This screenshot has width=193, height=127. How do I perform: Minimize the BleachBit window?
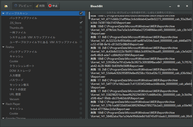170,6
